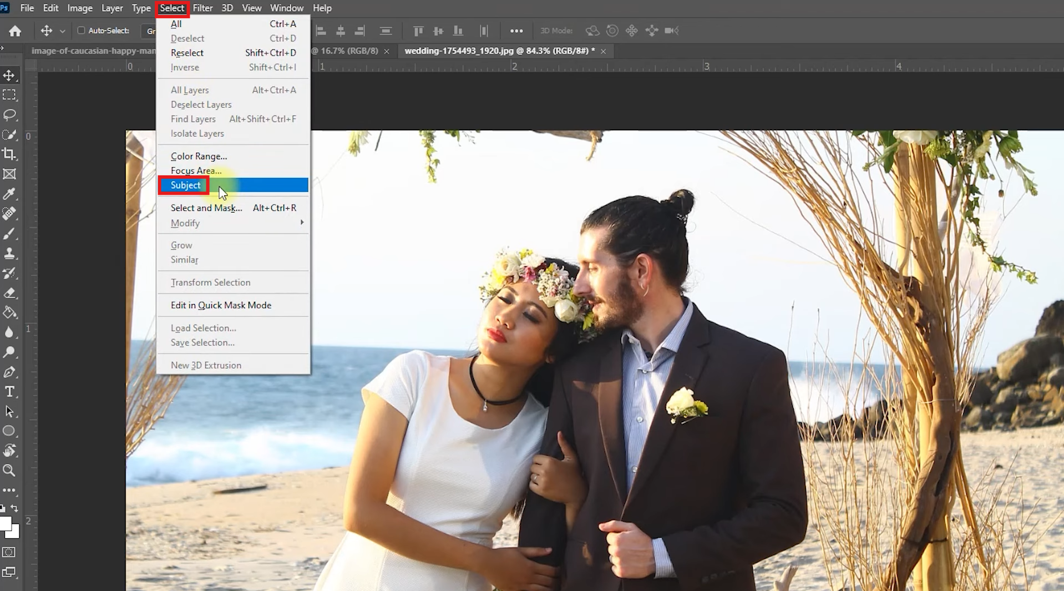Toggle the Auto-Select checkbox
Viewport: 1064px width, 591px height.
coord(81,31)
